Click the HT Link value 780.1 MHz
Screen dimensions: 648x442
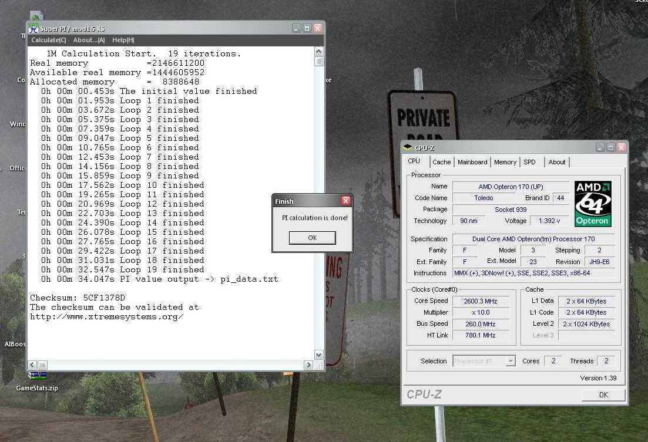pyautogui.click(x=481, y=335)
